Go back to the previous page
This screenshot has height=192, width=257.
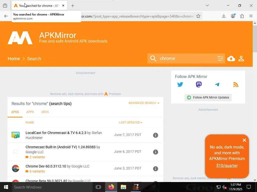click(6, 16)
